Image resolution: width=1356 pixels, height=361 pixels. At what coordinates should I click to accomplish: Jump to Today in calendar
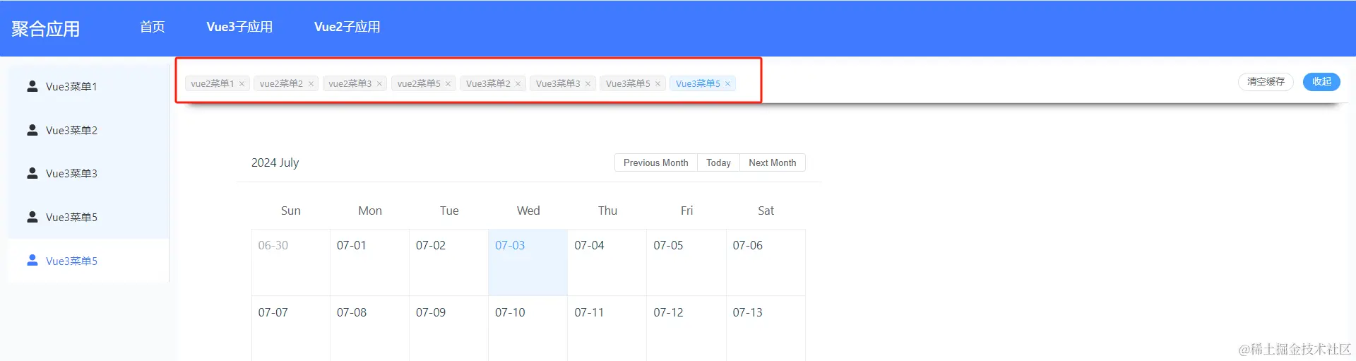(x=718, y=162)
